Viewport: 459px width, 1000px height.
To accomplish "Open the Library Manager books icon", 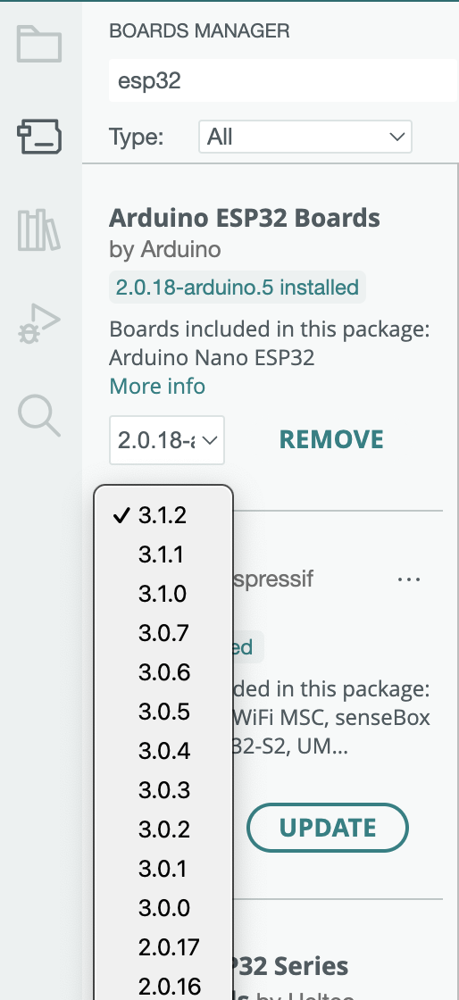I will [x=39, y=229].
